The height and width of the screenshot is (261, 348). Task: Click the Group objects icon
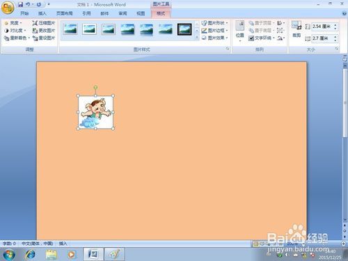tap(280, 31)
